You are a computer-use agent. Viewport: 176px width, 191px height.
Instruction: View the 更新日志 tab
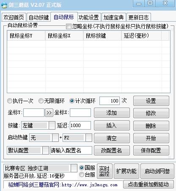[138, 17]
